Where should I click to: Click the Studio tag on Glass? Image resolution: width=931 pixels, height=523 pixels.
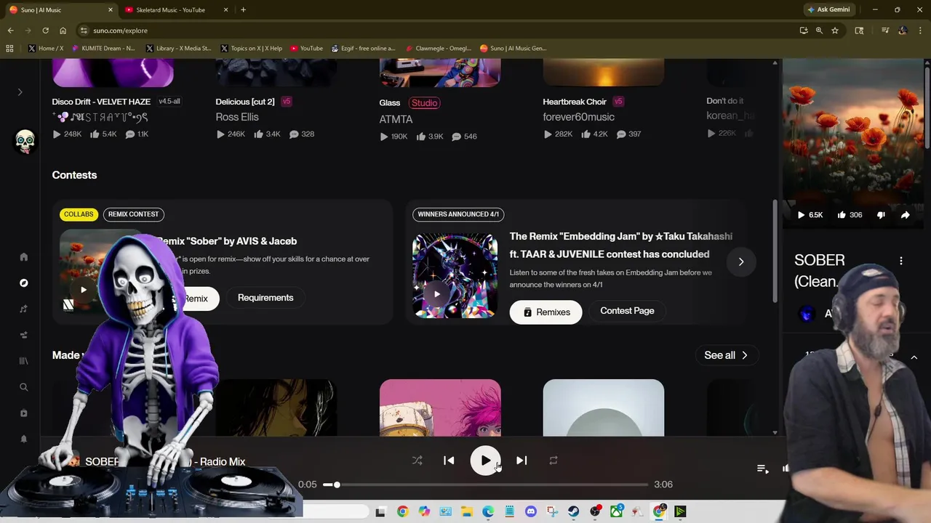424,102
